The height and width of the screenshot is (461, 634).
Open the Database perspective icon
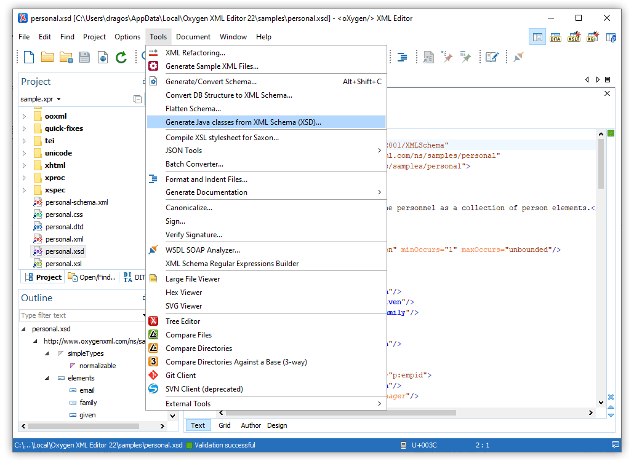tap(611, 37)
